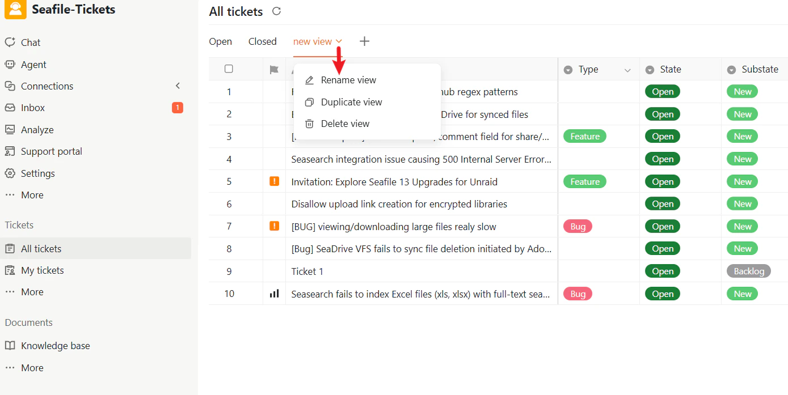The width and height of the screenshot is (788, 395).
Task: Open the 'Ticket 1' row title
Action: 307,271
